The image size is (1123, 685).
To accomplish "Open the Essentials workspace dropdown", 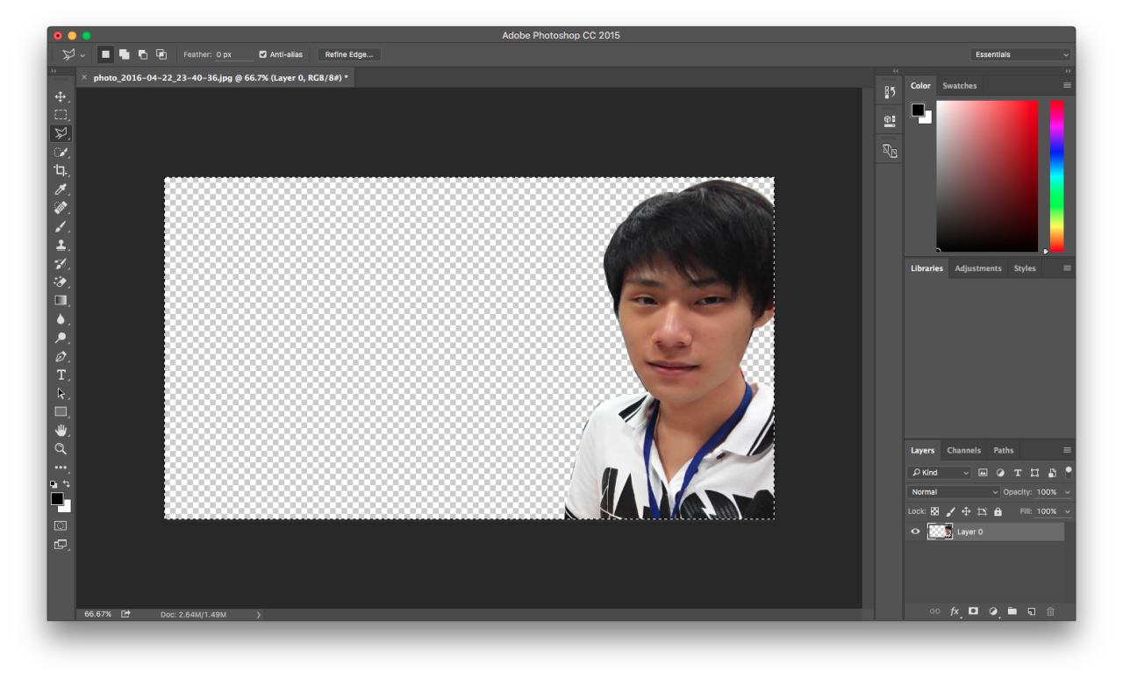I will click(x=1021, y=54).
